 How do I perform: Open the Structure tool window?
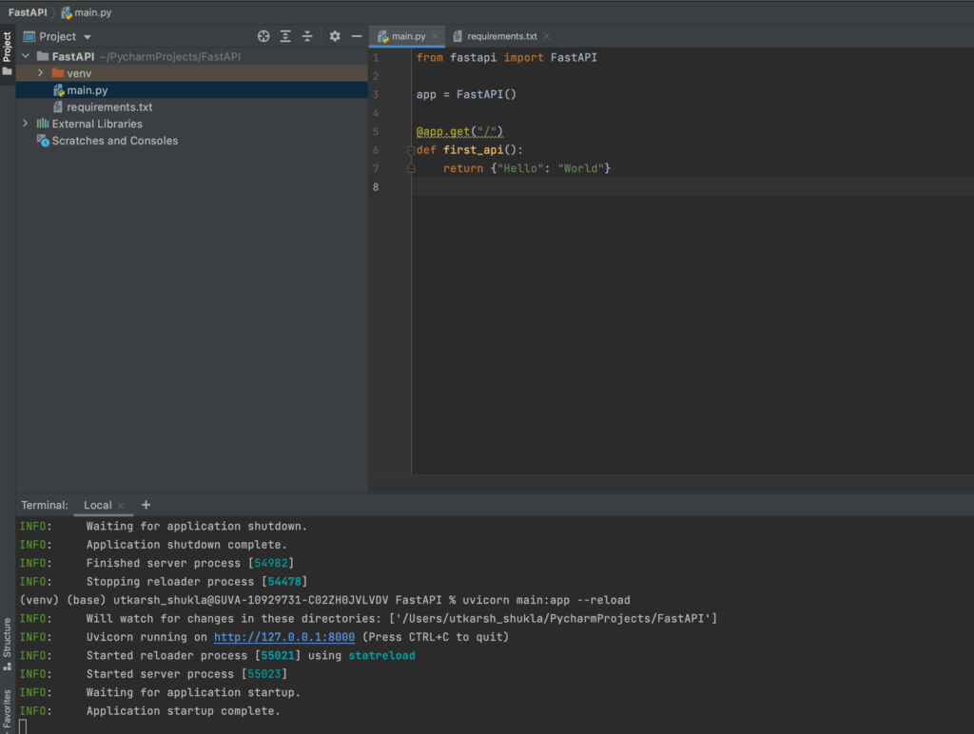(x=8, y=644)
